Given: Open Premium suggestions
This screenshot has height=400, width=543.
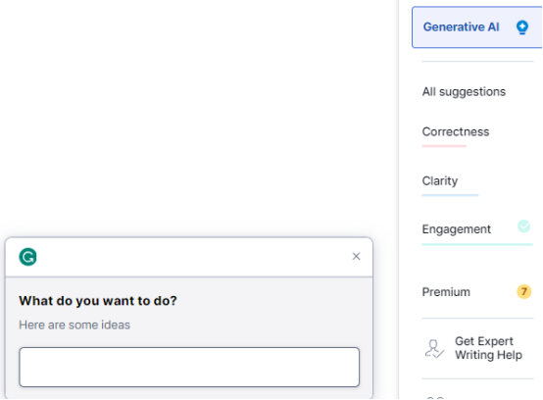Looking at the screenshot, I should click(446, 292).
